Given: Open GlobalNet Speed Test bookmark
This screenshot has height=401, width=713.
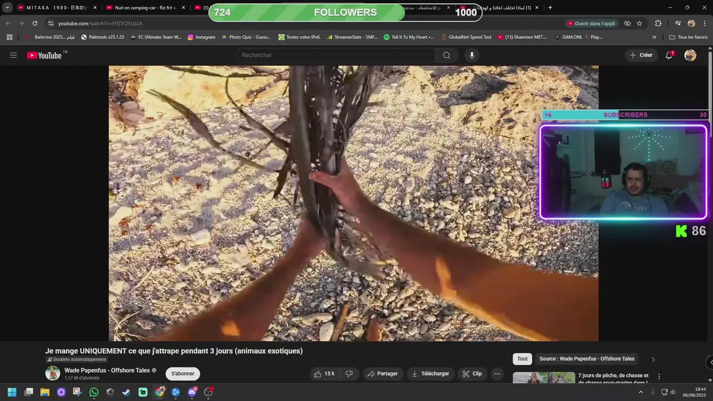Looking at the screenshot, I should (x=466, y=37).
